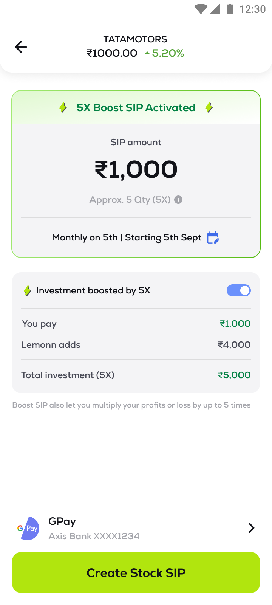Open the calendar edit icon for the SIP date
The image size is (272, 605).
coord(213,238)
